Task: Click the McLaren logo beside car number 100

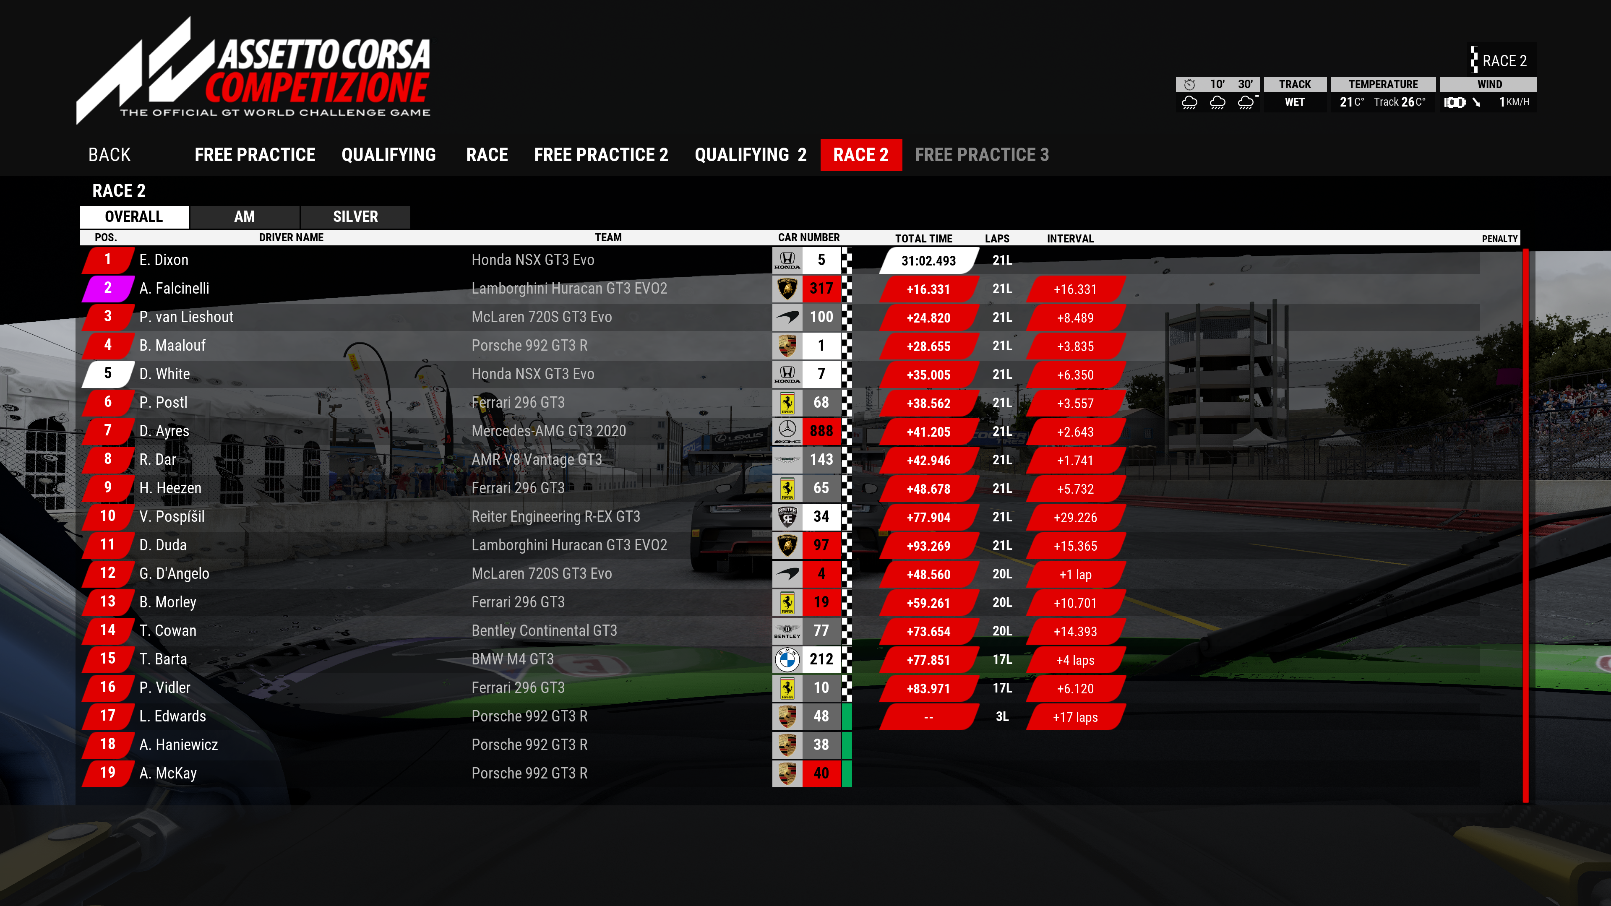Action: click(x=787, y=317)
